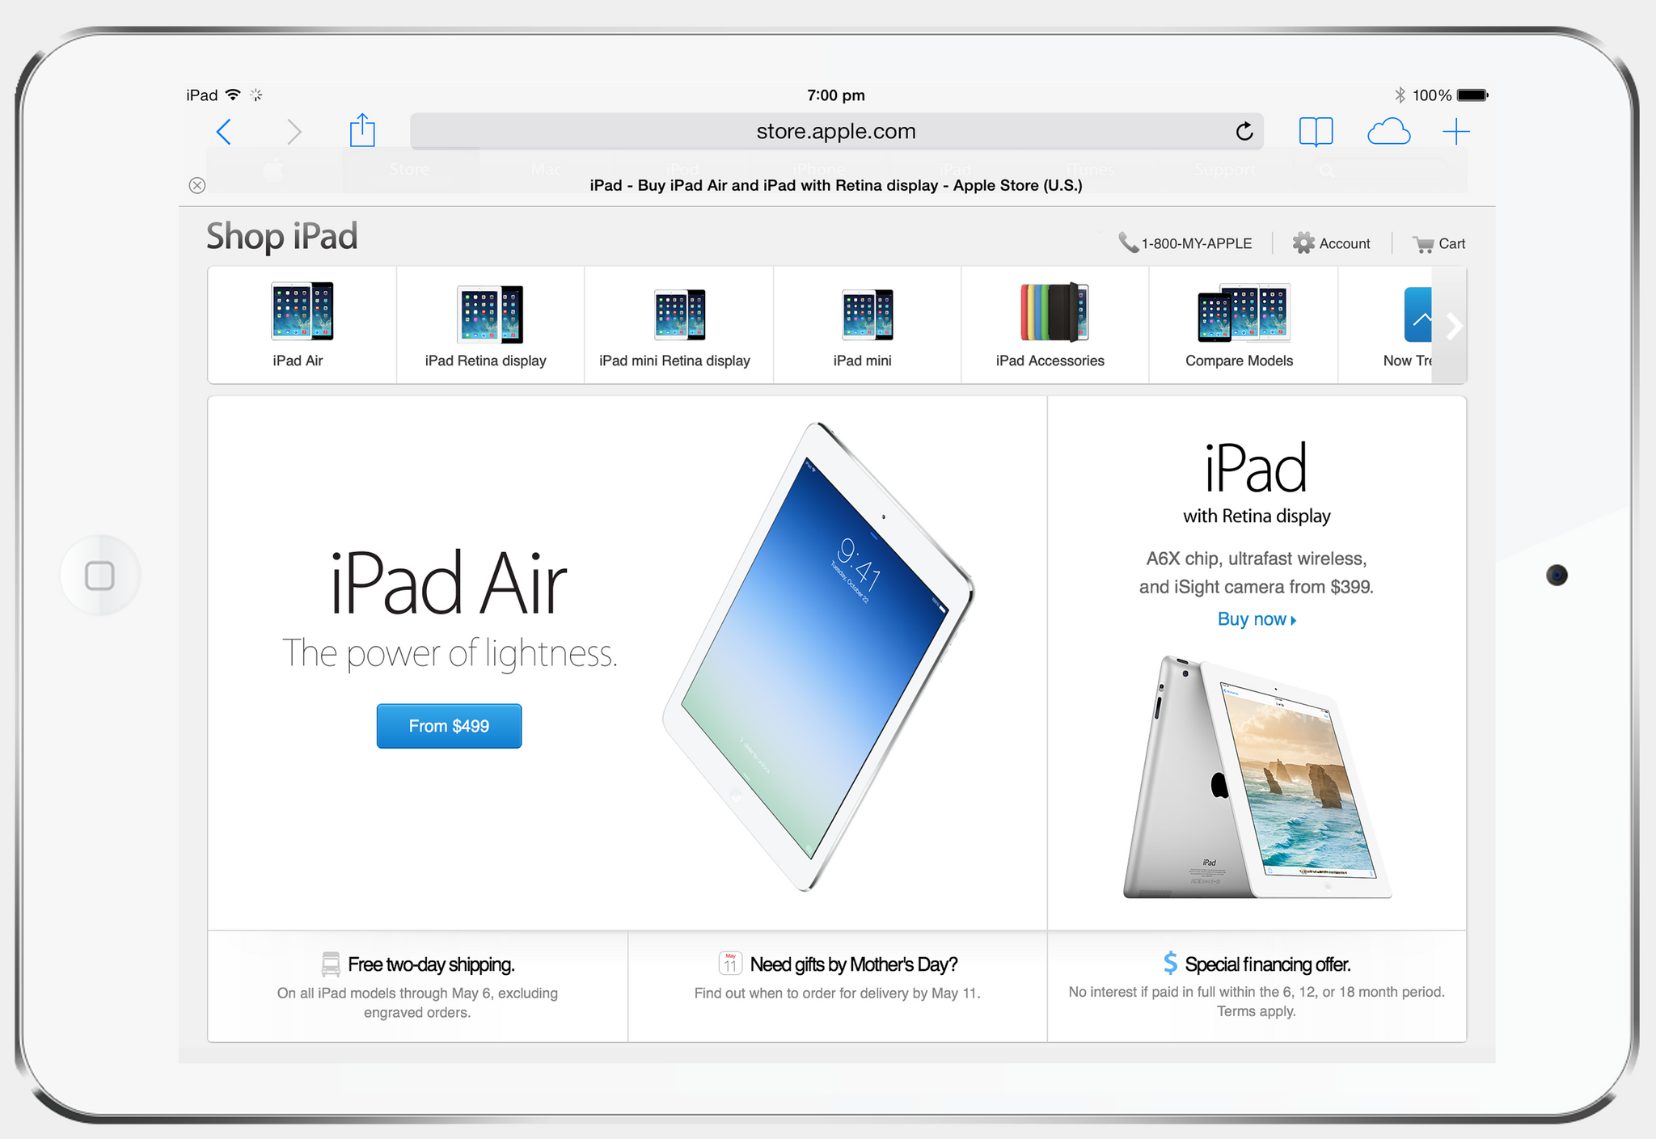
Task: Open Special financing offer promo
Action: pyautogui.click(x=1257, y=964)
